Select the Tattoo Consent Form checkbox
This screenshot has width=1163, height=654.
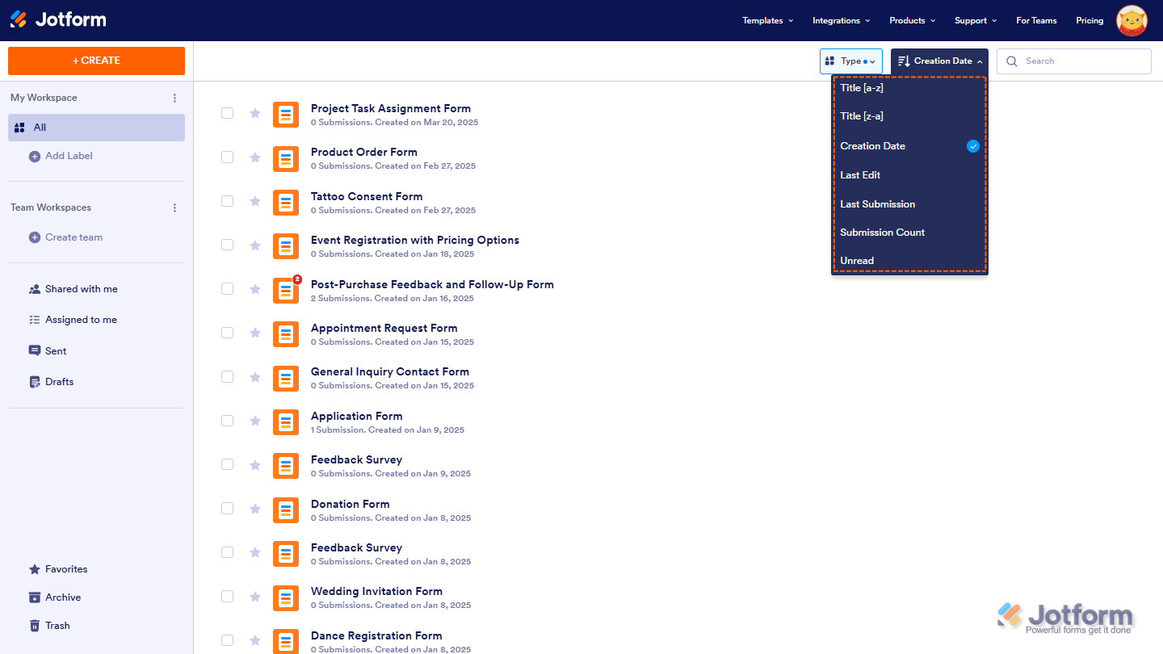(227, 202)
